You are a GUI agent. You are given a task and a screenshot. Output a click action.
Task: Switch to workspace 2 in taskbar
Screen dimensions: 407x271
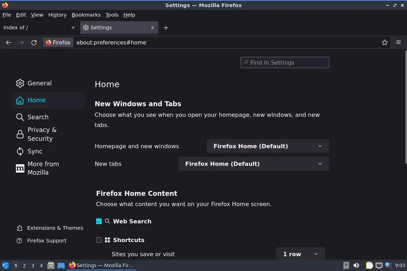[24, 266]
